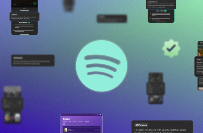Select the All filter chip in Music panel
Screen dimensions: 203x133
64,124
